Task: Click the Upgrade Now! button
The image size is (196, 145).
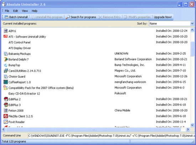Action: click(x=163, y=17)
